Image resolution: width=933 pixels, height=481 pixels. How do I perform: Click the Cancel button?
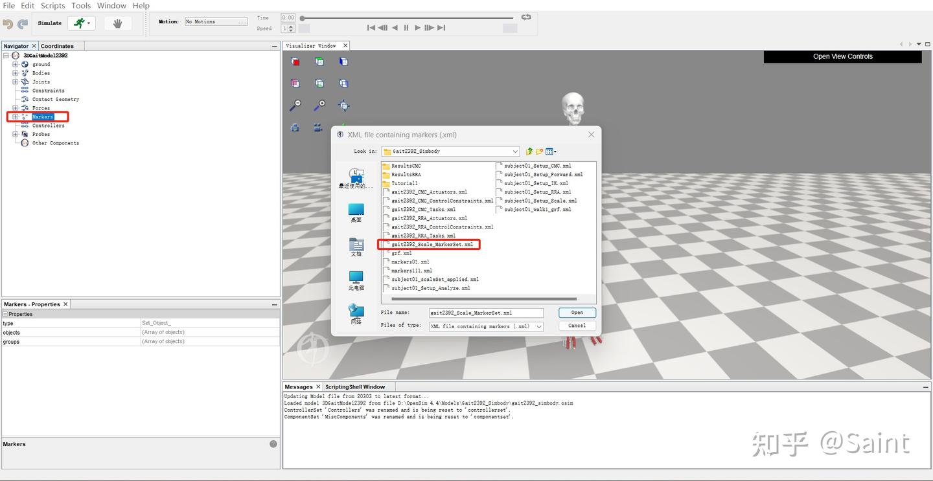[576, 326]
